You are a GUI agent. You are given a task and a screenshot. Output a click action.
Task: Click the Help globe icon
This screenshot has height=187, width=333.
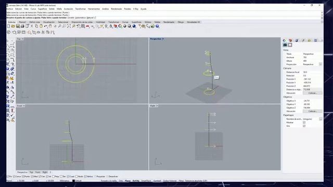pyautogui.click(x=157, y=26)
